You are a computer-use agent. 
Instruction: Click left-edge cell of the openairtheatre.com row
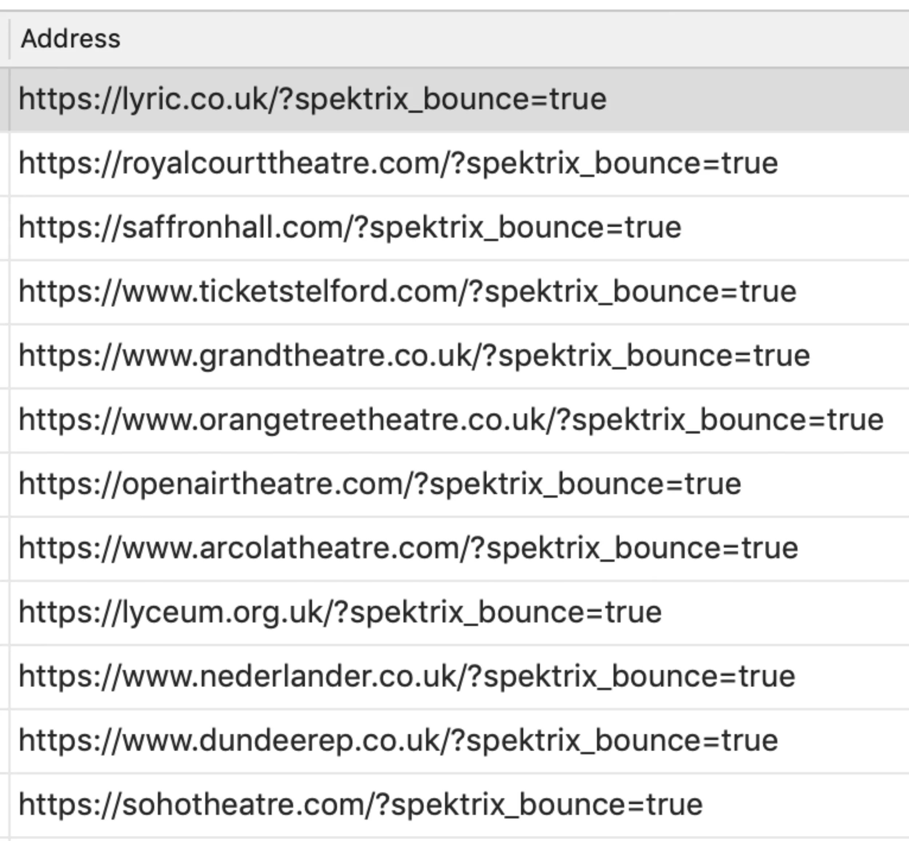coord(4,485)
